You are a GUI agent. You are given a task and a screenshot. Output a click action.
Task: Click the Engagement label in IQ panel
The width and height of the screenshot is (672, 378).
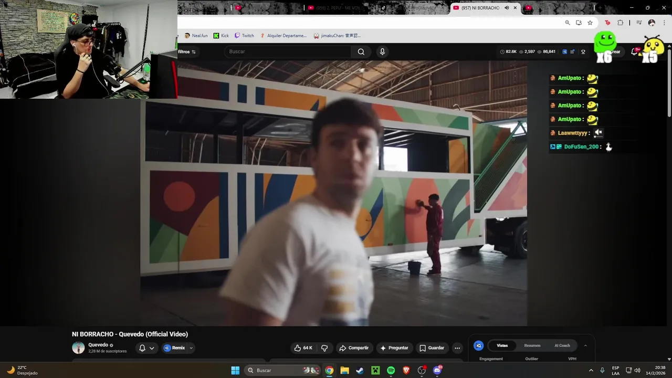(x=491, y=359)
